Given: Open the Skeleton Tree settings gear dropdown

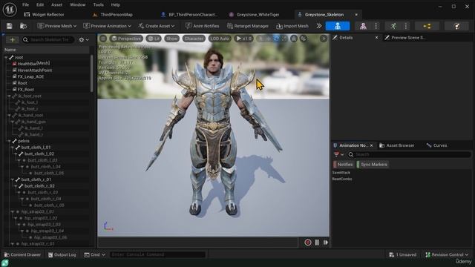Looking at the screenshot, I should 84,39.
